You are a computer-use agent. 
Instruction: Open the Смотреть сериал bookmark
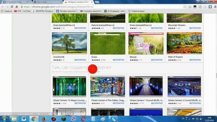(91, 11)
